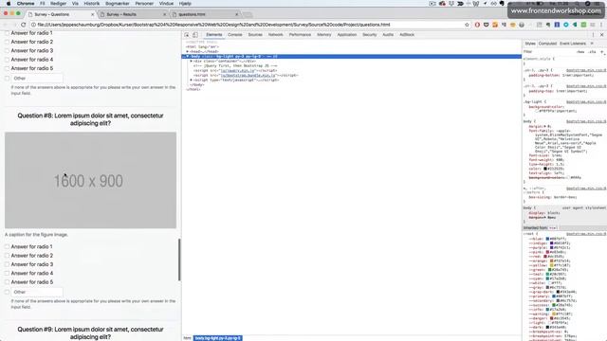Screen dimensions: 607x341
Task: Close the Survey - Questions tab
Action: (93, 14)
